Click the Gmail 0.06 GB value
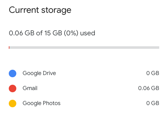 (149, 88)
